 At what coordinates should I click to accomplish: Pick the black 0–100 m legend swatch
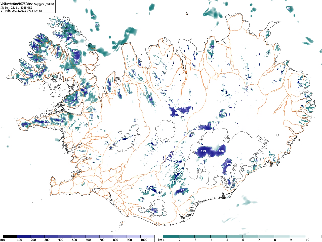coord(10,236)
